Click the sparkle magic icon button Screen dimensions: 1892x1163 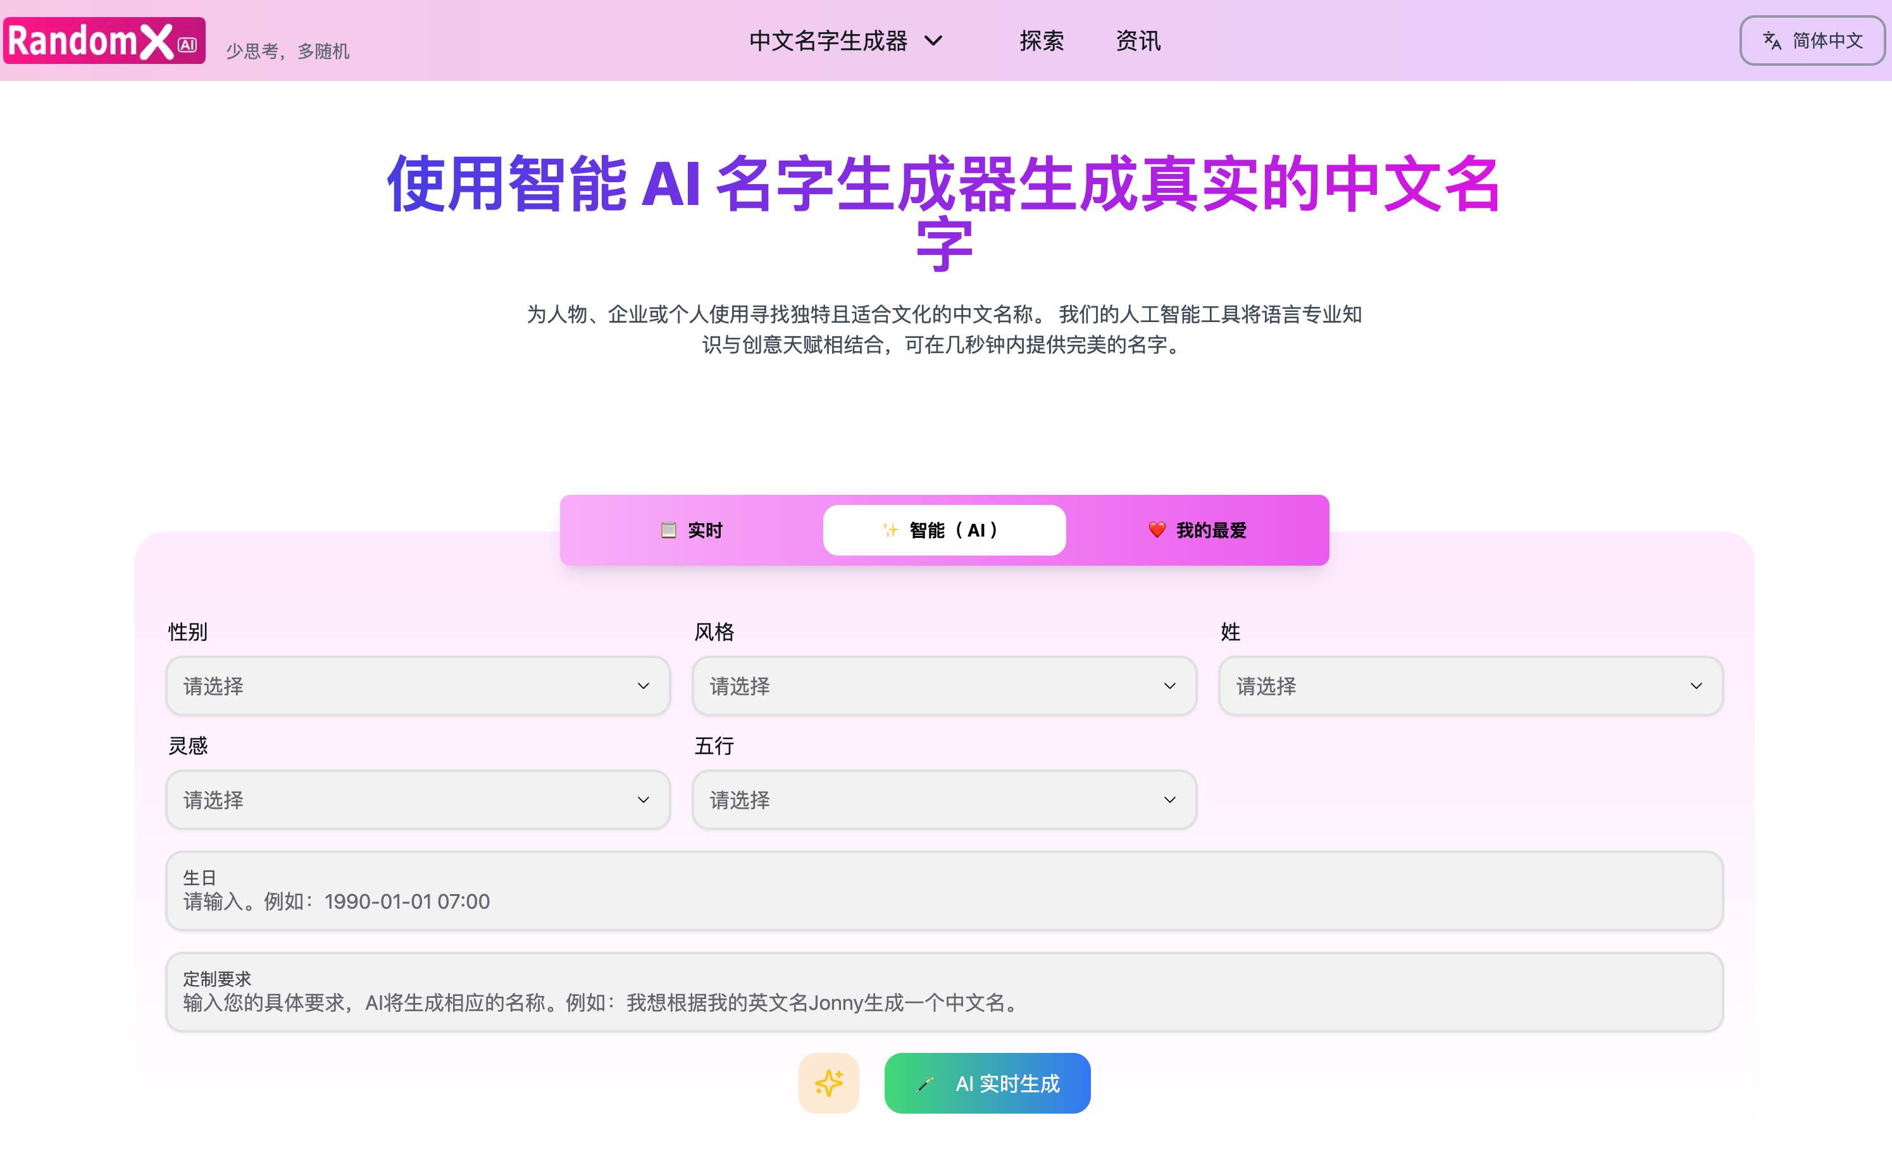point(828,1083)
